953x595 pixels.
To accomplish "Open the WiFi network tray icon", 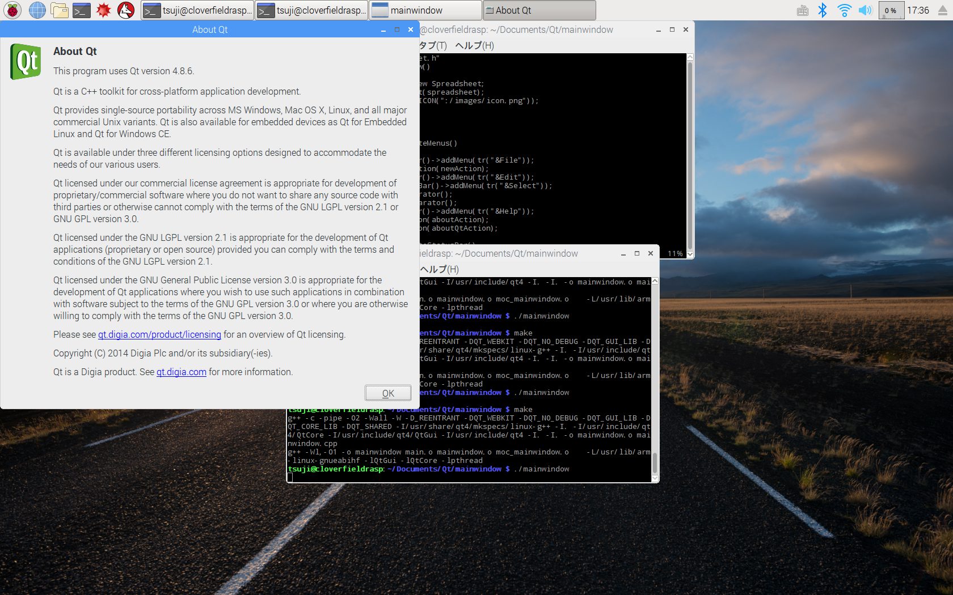I will pos(844,10).
